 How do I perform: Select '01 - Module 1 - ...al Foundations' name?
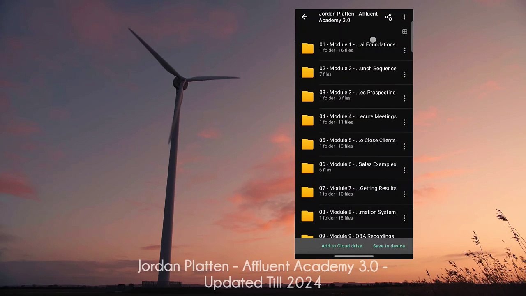coord(357,44)
